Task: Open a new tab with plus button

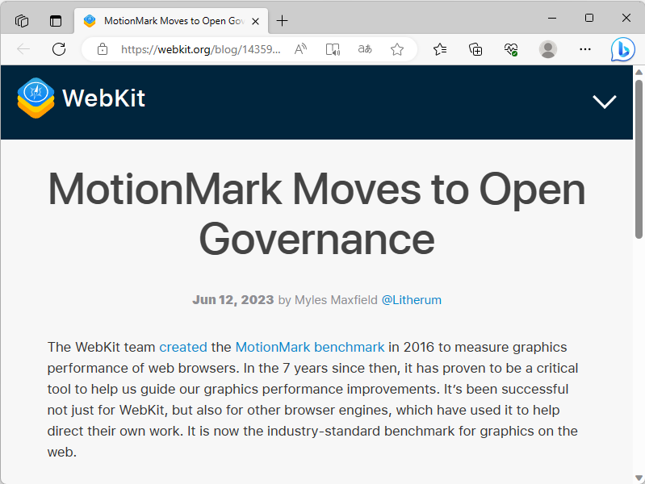Action: [x=283, y=20]
